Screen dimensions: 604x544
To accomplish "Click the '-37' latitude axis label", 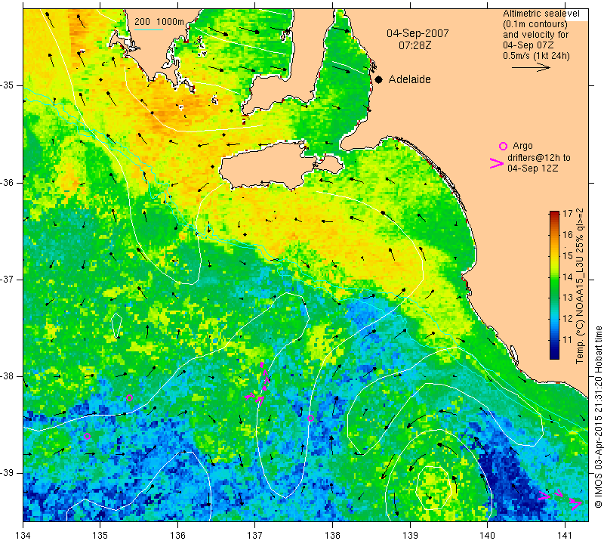I will click(x=7, y=279).
